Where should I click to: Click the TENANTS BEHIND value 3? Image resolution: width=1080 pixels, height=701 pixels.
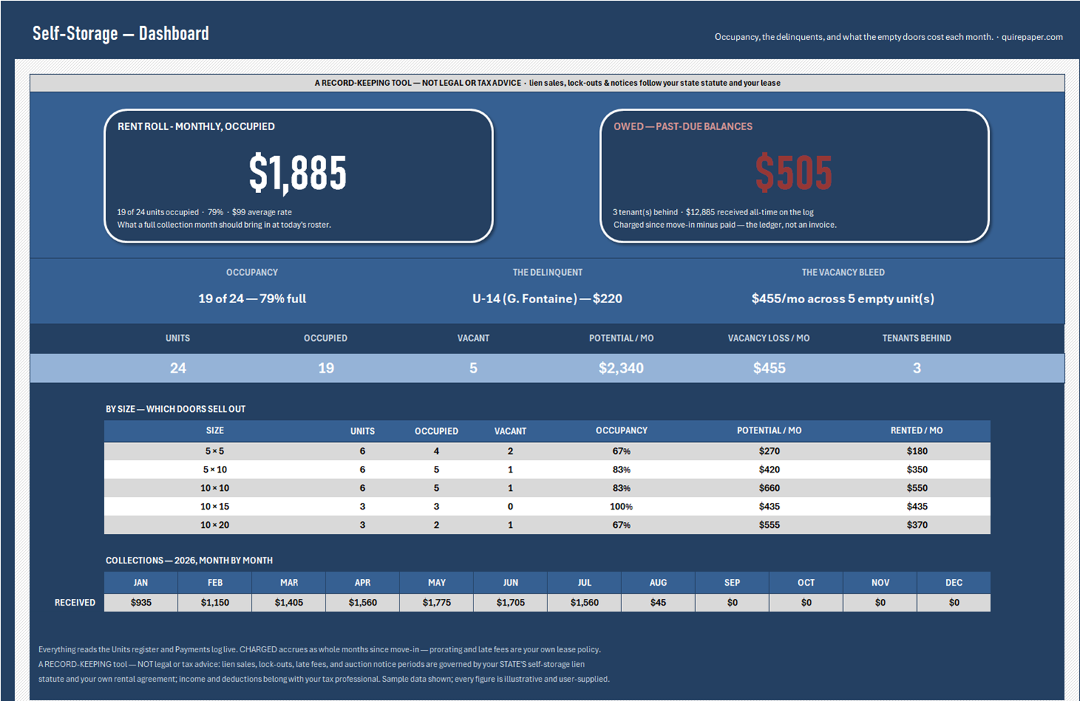917,368
